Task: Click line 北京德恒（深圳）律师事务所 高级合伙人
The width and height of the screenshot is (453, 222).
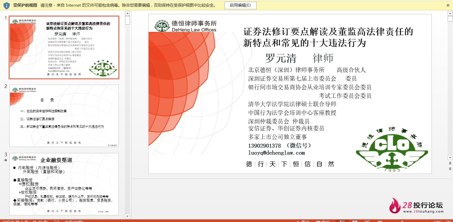Action: pyautogui.click(x=307, y=70)
